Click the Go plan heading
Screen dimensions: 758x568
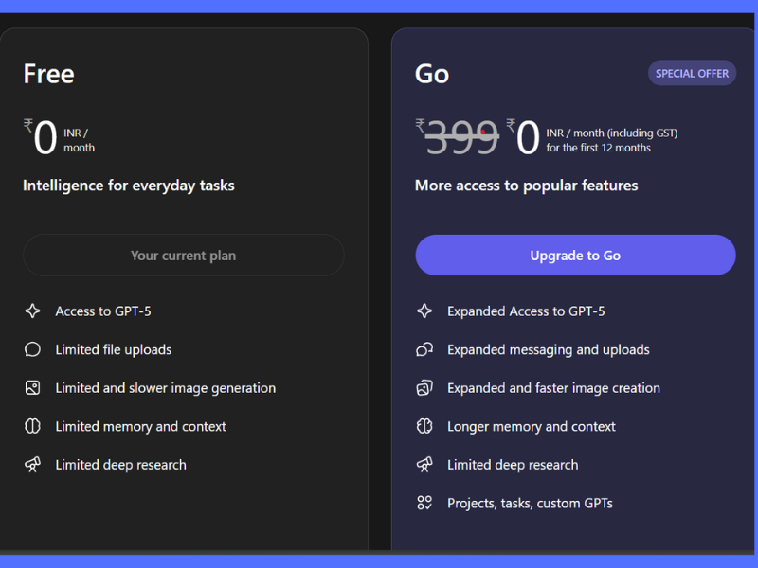432,74
